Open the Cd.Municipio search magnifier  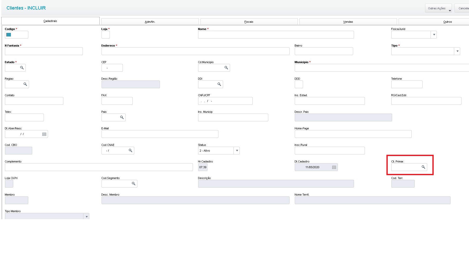[226, 68]
